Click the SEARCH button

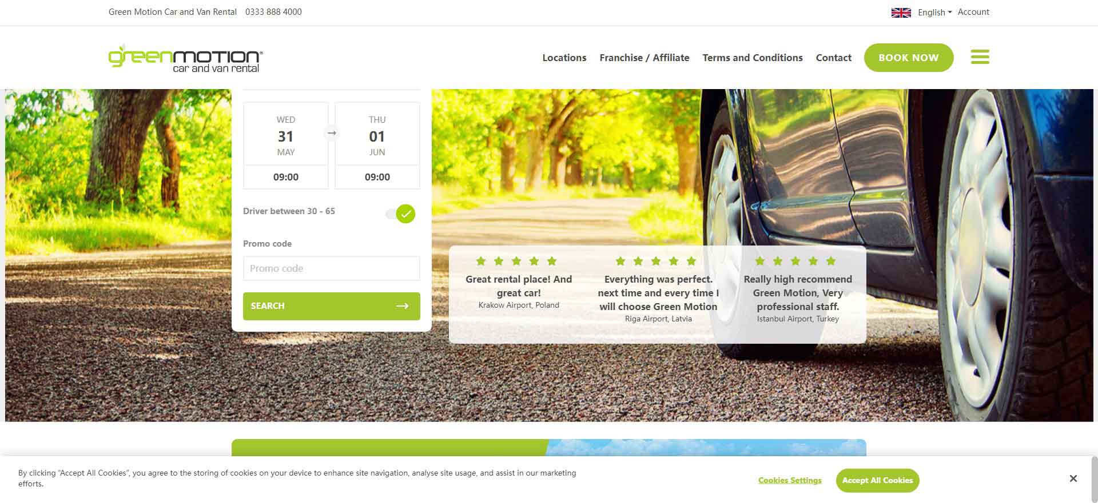point(332,306)
